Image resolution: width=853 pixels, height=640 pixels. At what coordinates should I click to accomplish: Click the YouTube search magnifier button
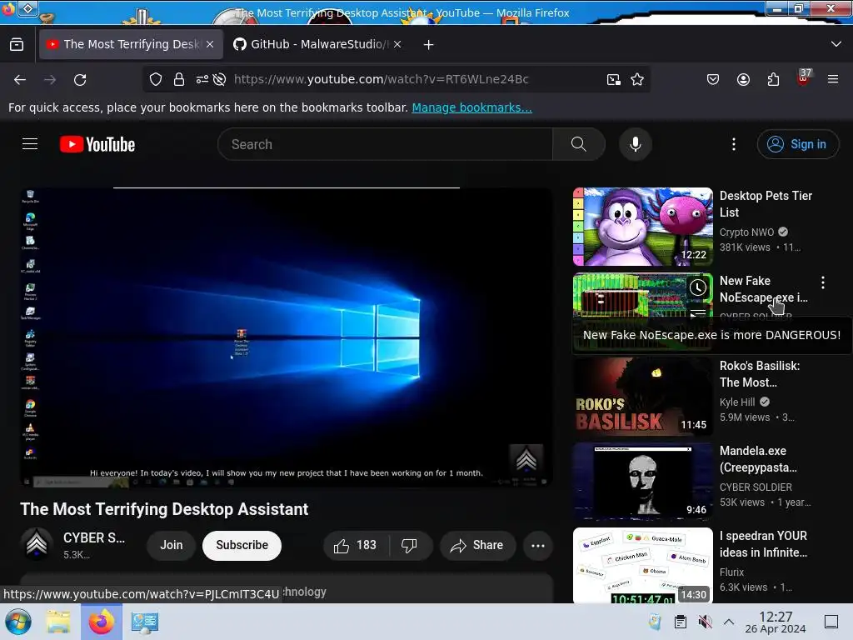[x=579, y=144]
